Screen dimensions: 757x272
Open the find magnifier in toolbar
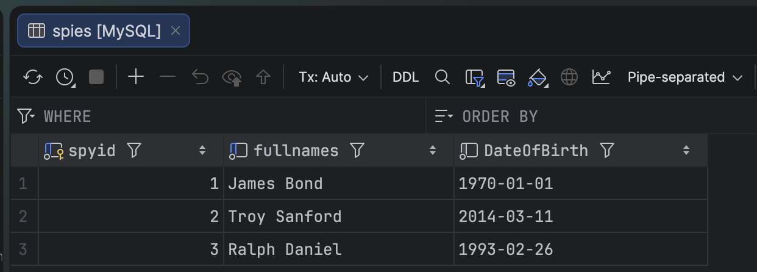(x=442, y=77)
